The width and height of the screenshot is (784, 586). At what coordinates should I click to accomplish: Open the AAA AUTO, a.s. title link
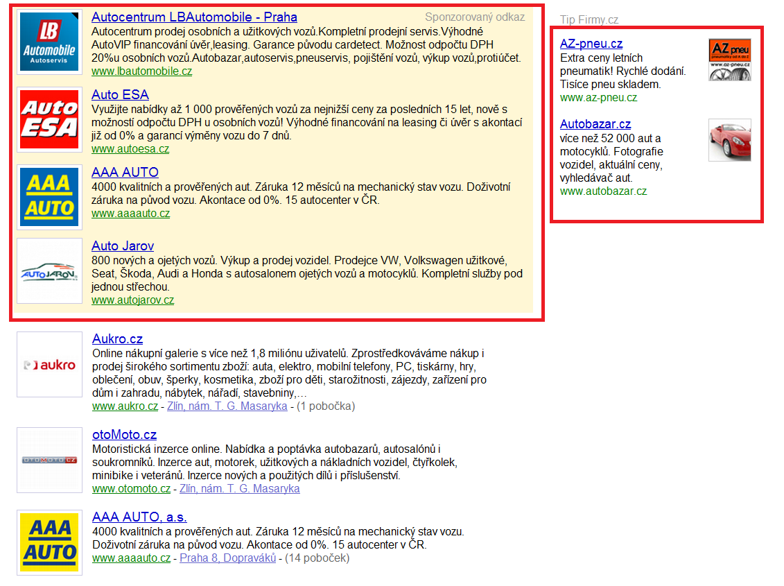click(139, 517)
